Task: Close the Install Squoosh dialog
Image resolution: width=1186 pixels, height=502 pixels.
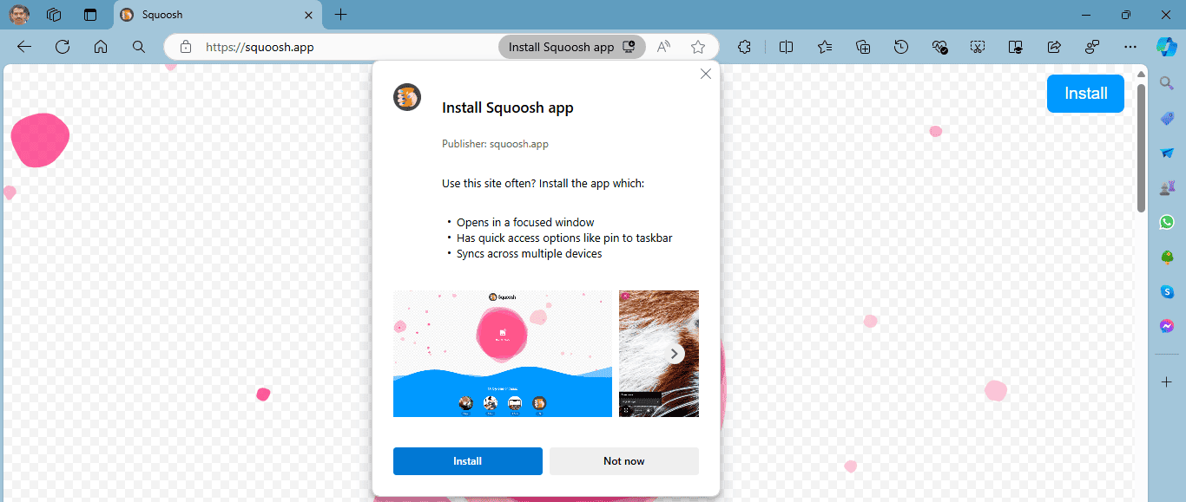Action: (x=706, y=75)
